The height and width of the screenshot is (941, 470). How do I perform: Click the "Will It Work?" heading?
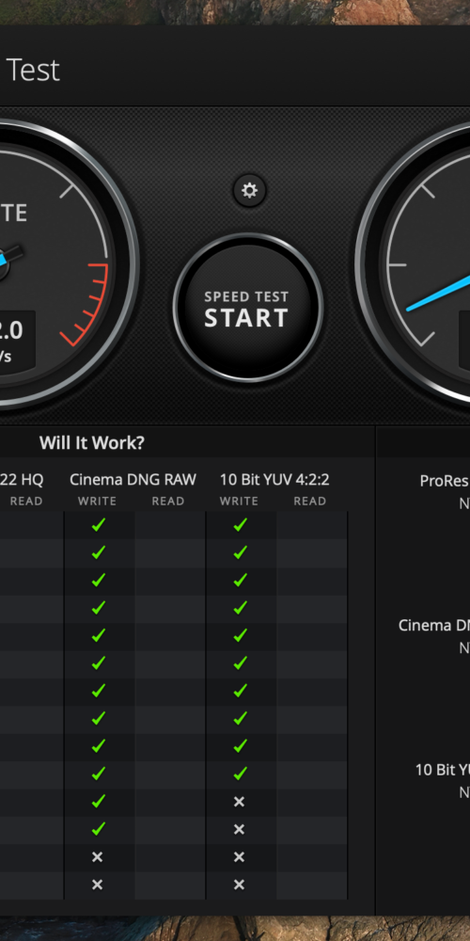[x=92, y=443]
